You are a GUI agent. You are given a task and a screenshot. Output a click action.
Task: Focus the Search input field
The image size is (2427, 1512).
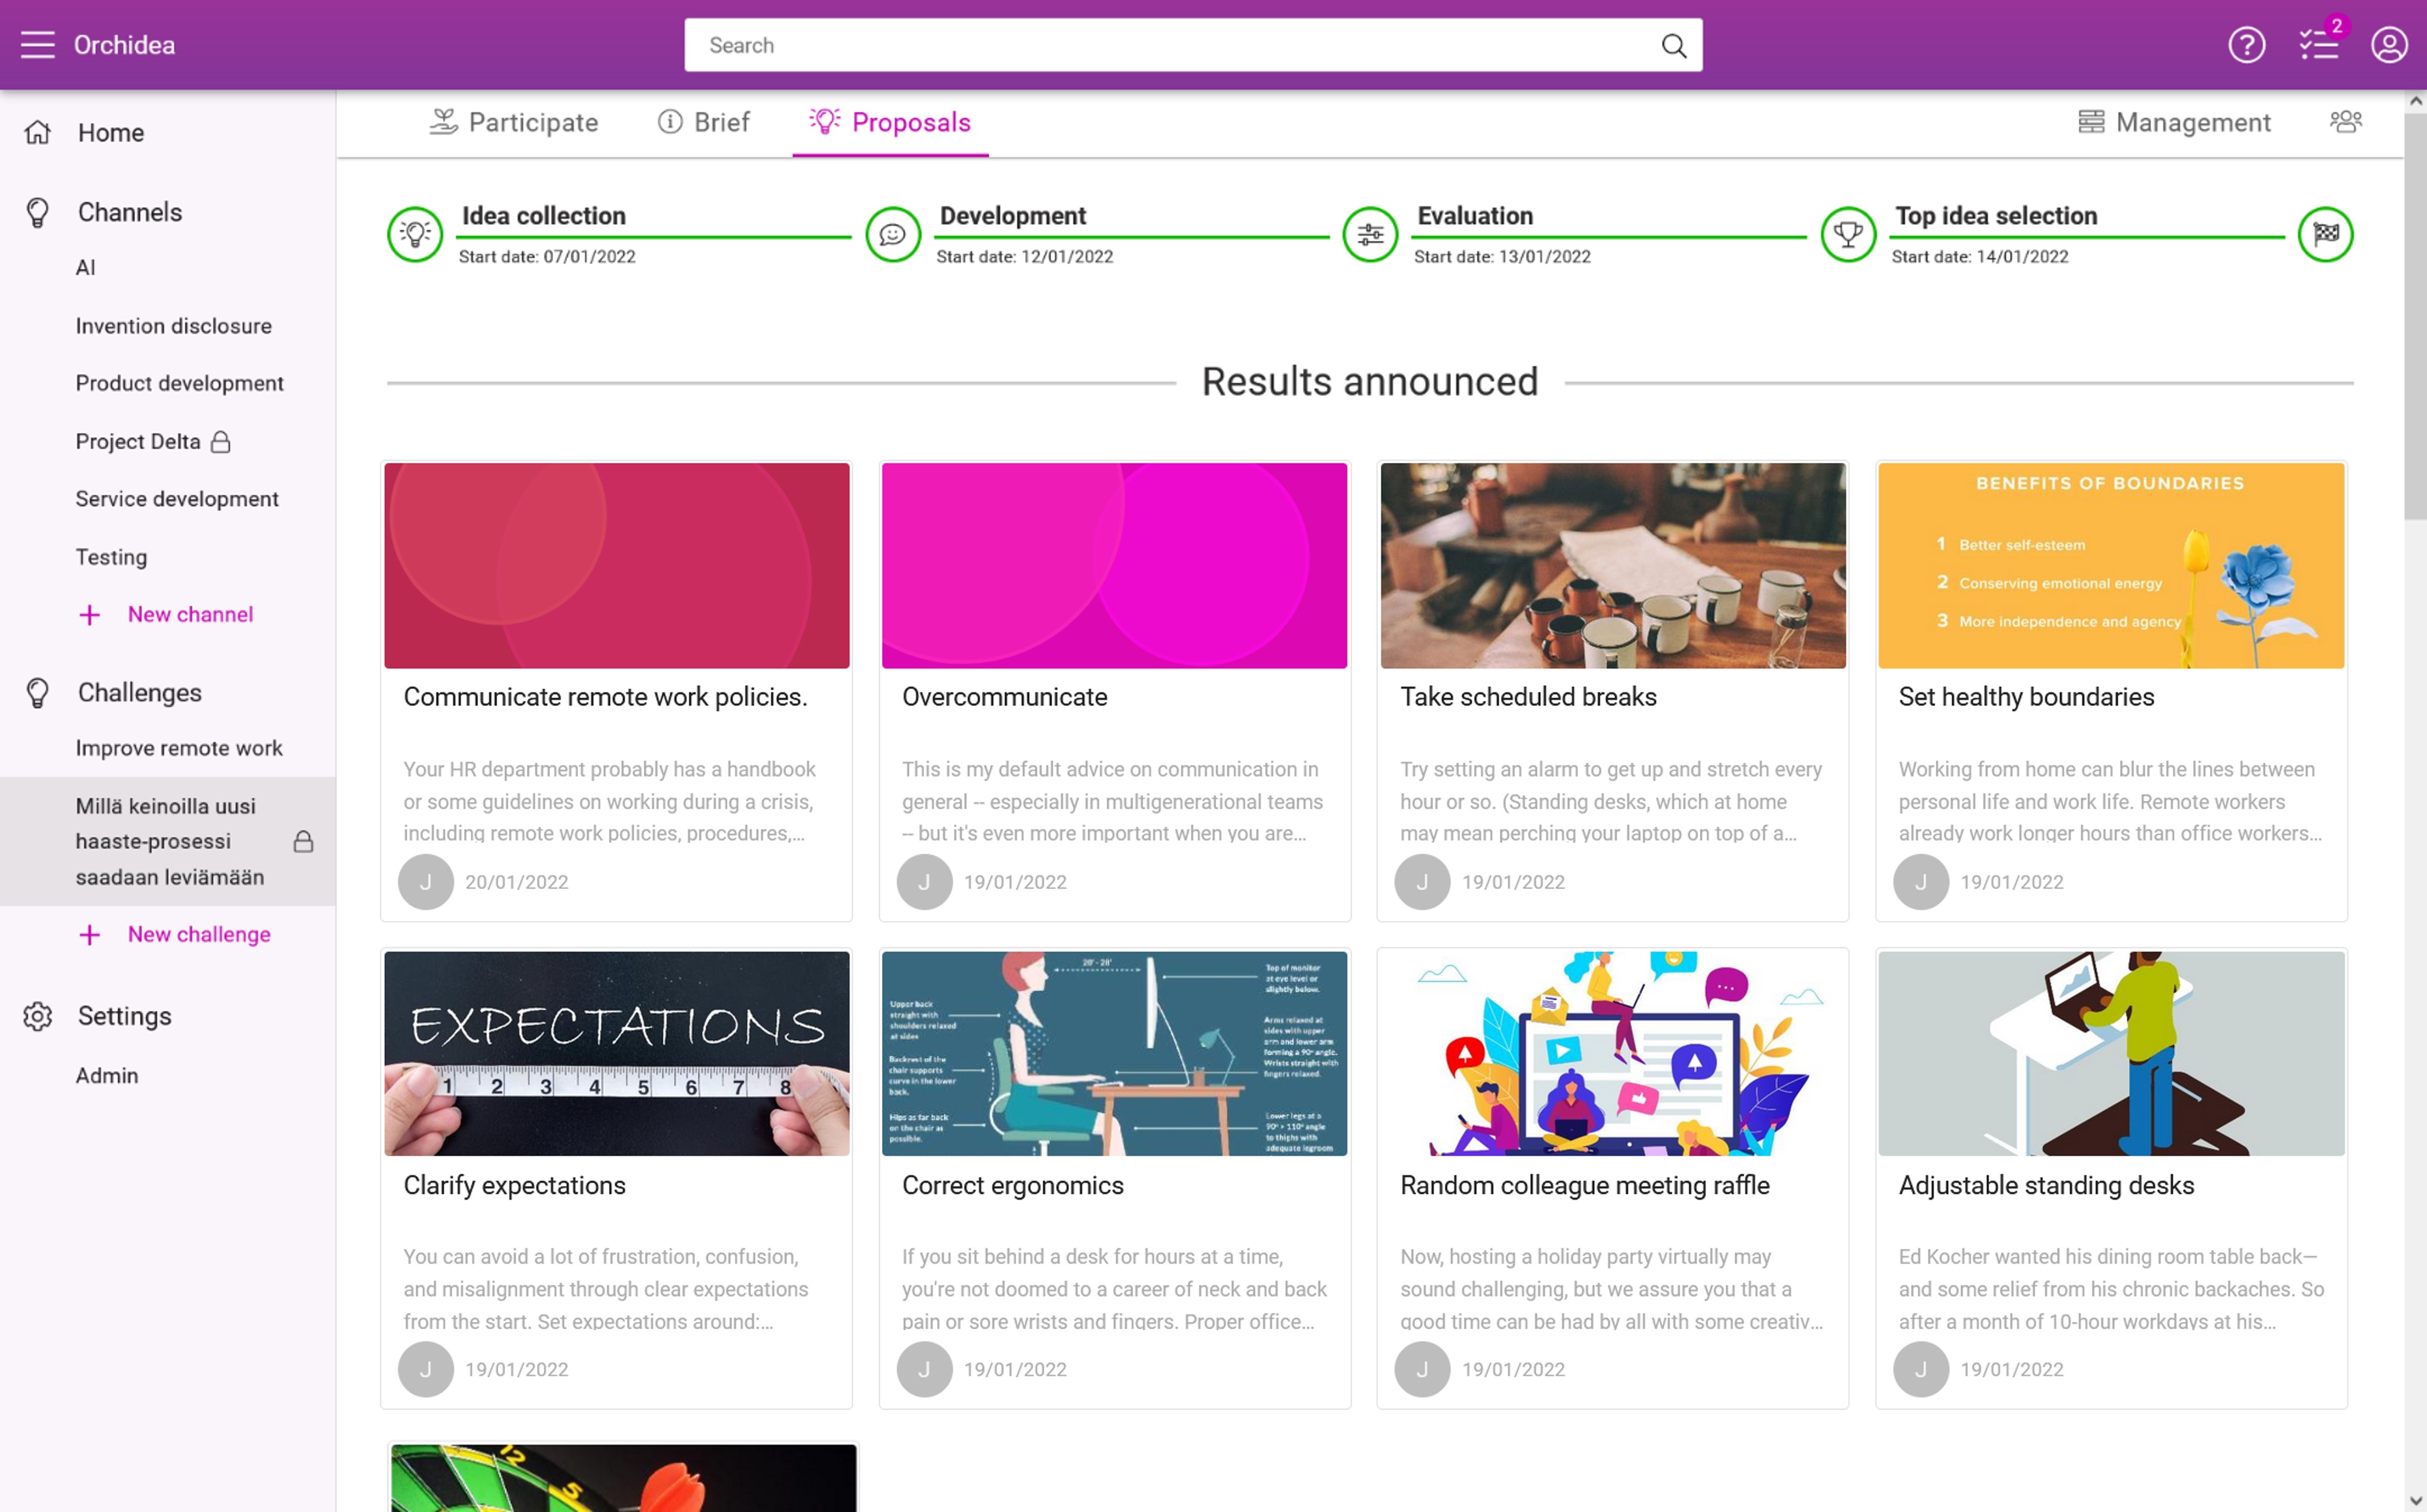pyautogui.click(x=1193, y=45)
